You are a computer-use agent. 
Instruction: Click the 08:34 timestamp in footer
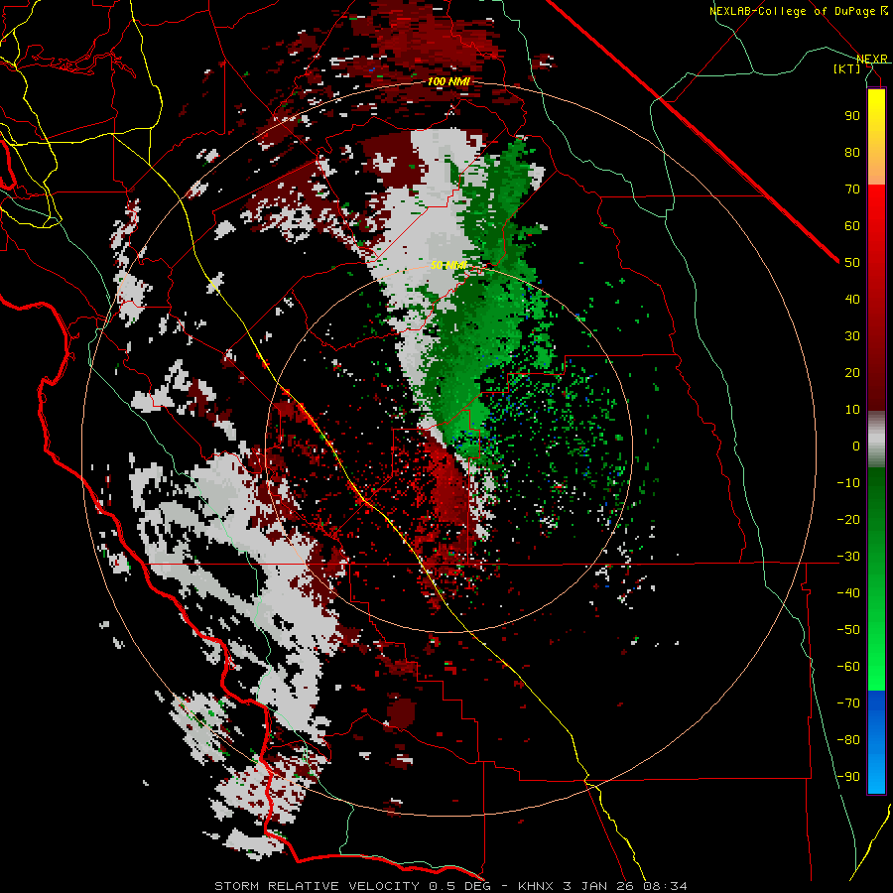click(x=665, y=886)
